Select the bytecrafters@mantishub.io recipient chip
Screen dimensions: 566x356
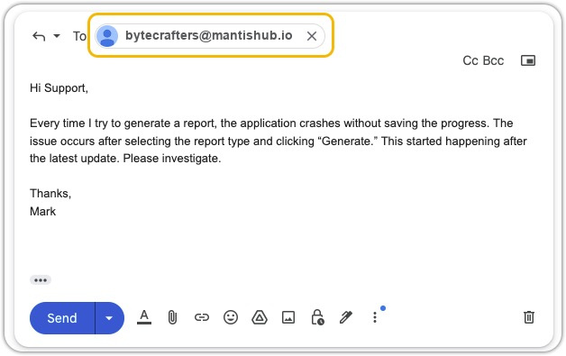210,36
